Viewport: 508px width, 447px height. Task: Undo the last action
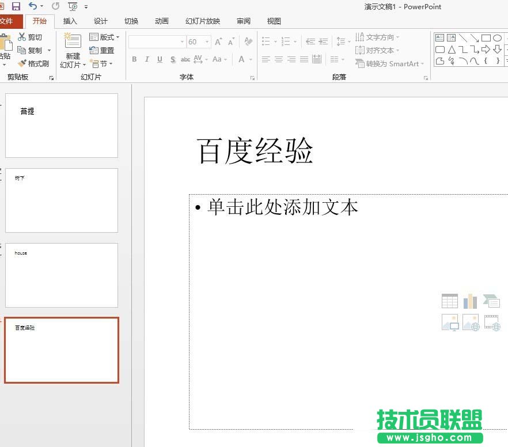[x=33, y=6]
